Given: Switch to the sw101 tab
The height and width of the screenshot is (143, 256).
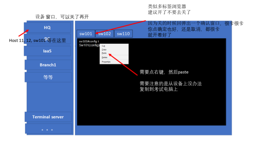Looking at the screenshot, I should [x=86, y=33].
